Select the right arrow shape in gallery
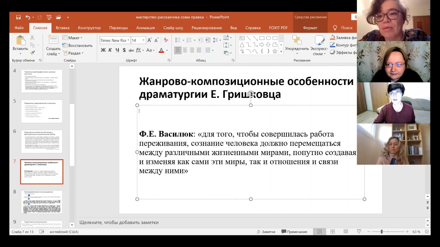Viewport: 440px width, 247px height. coord(262,45)
